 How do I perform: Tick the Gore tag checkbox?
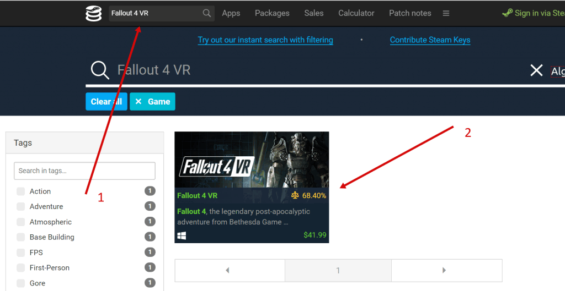point(21,283)
